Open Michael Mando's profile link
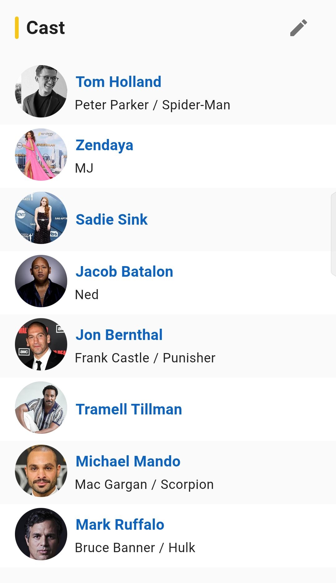Viewport: 336px width, 583px height. 128,461
